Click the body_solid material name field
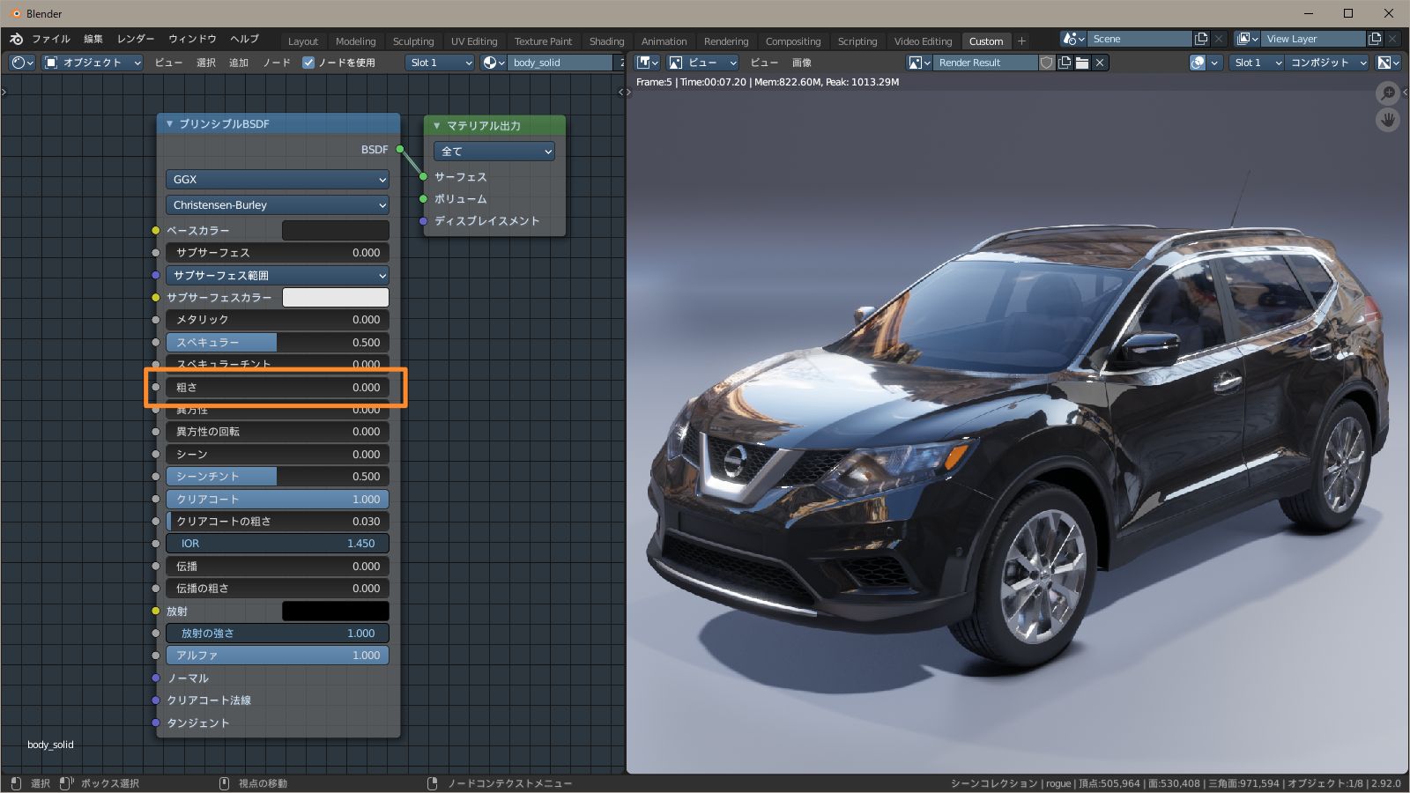This screenshot has height=793, width=1410. click(560, 63)
